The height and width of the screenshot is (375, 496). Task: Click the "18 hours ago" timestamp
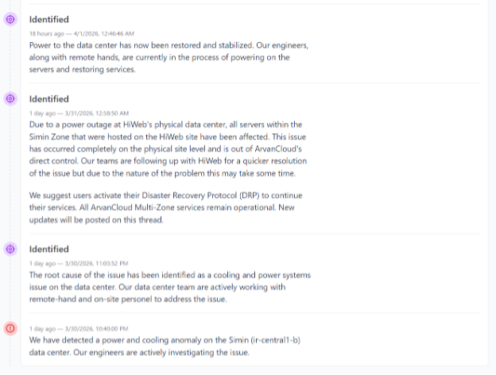click(45, 34)
